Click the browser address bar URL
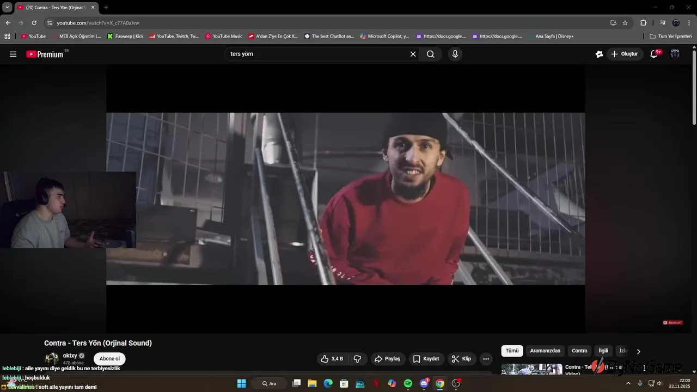Screen dimensions: 697x392 click(98, 23)
